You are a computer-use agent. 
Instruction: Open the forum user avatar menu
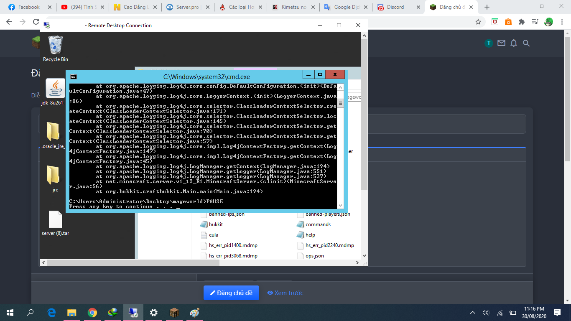[489, 43]
